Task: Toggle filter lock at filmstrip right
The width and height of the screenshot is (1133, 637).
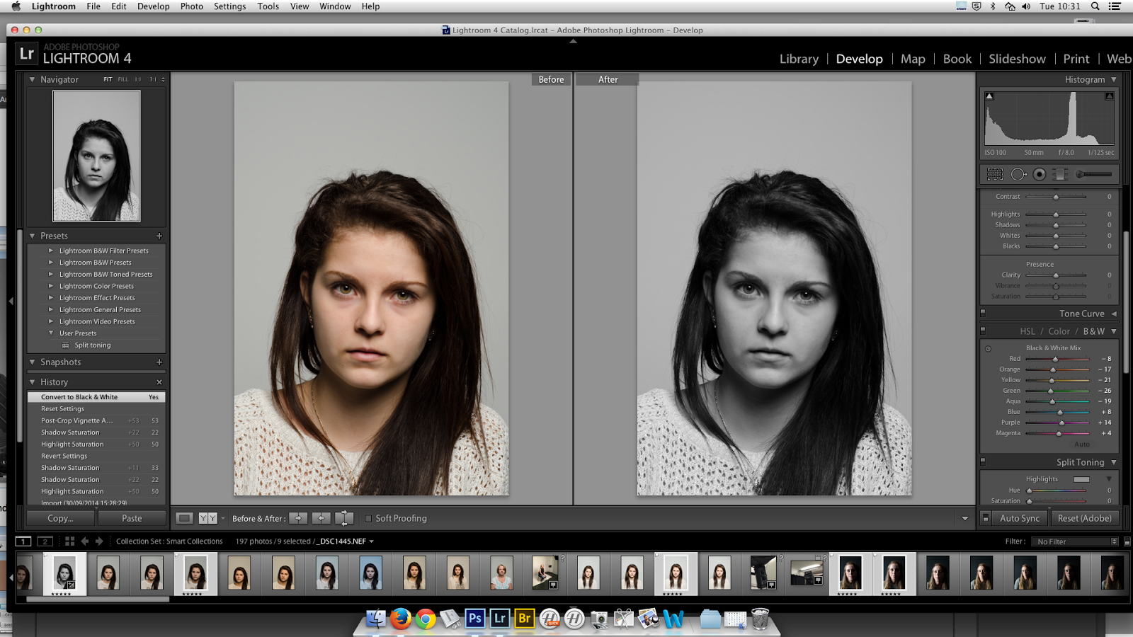Action: (1127, 541)
